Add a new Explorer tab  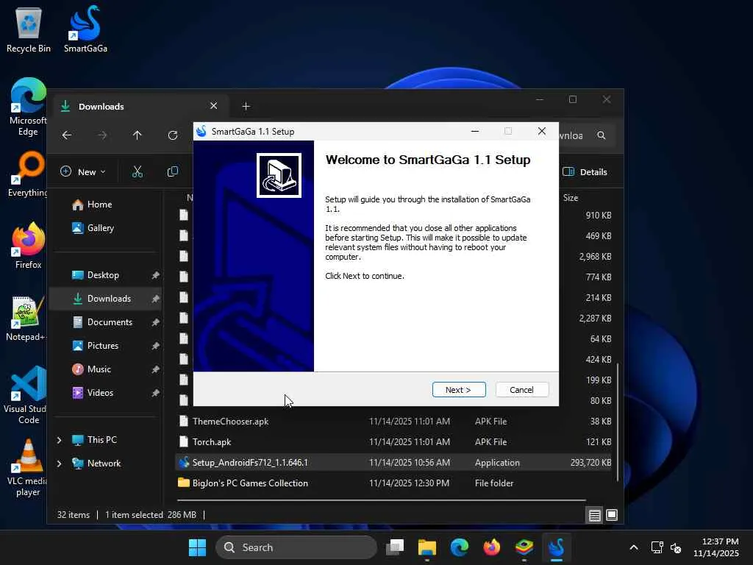(246, 106)
